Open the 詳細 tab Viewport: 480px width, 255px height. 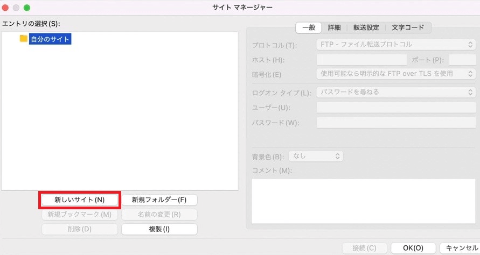click(335, 27)
